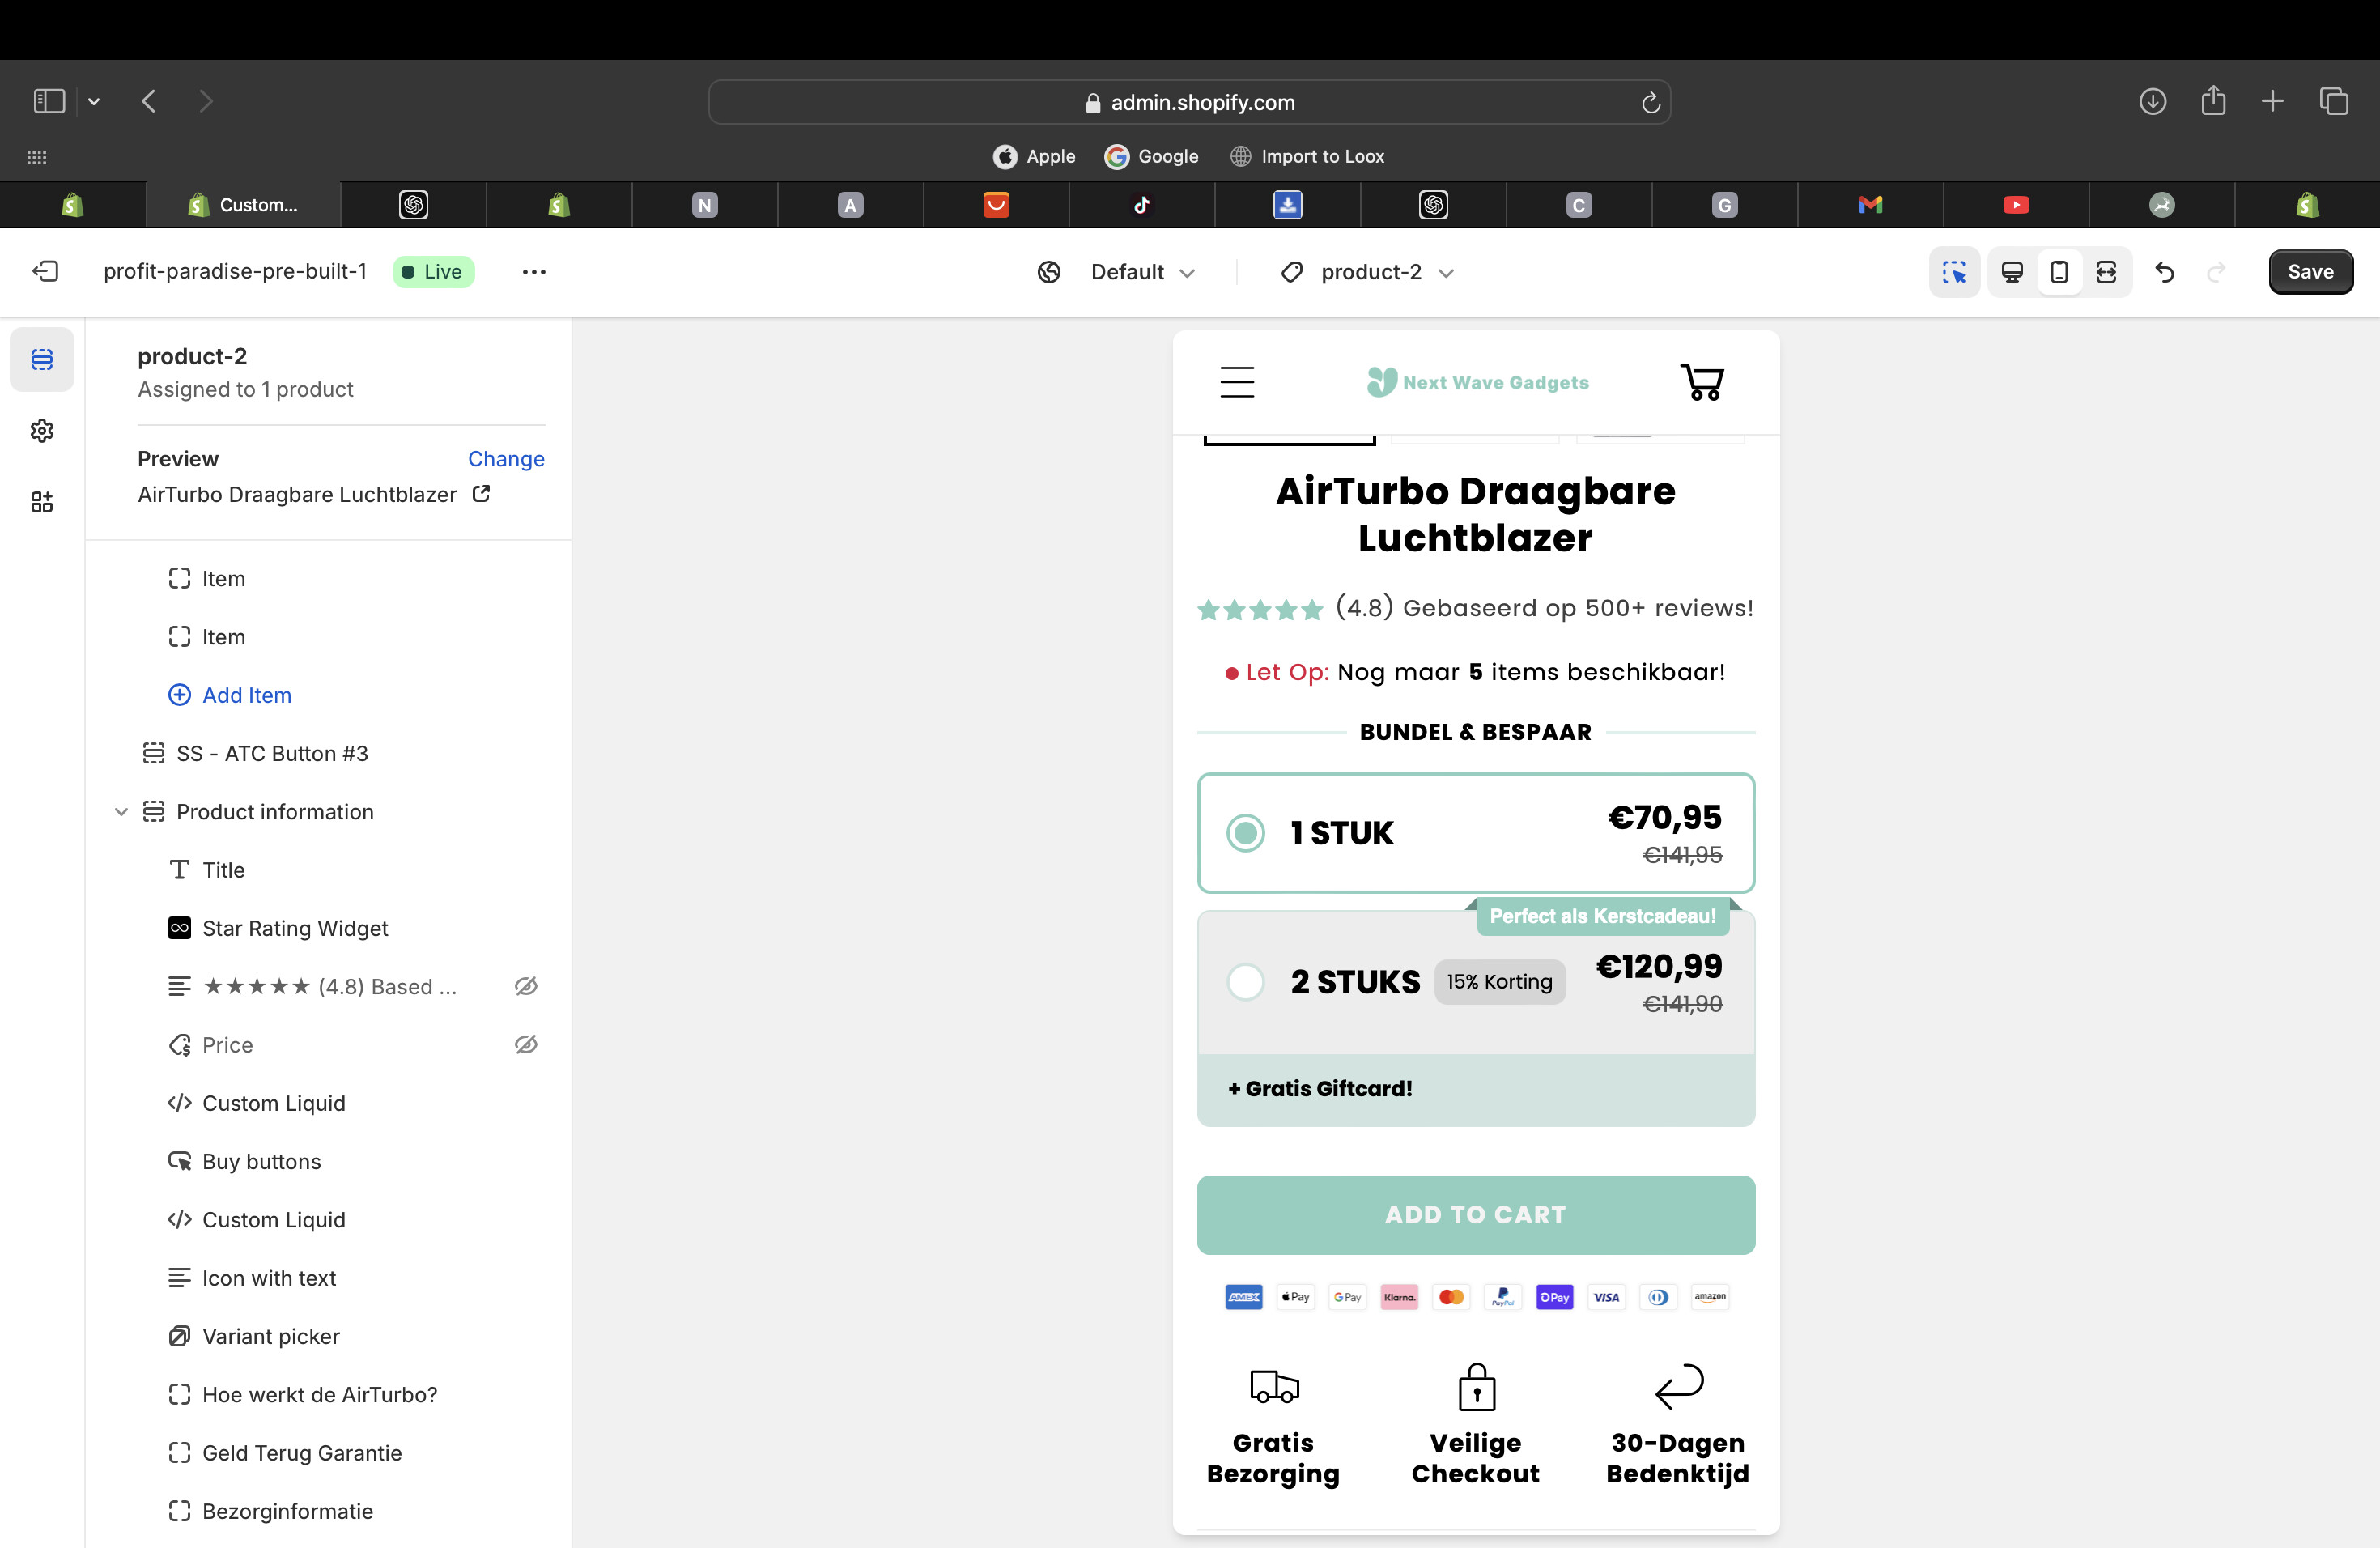Click the Save button
2380x1548 pixels.
point(2310,272)
